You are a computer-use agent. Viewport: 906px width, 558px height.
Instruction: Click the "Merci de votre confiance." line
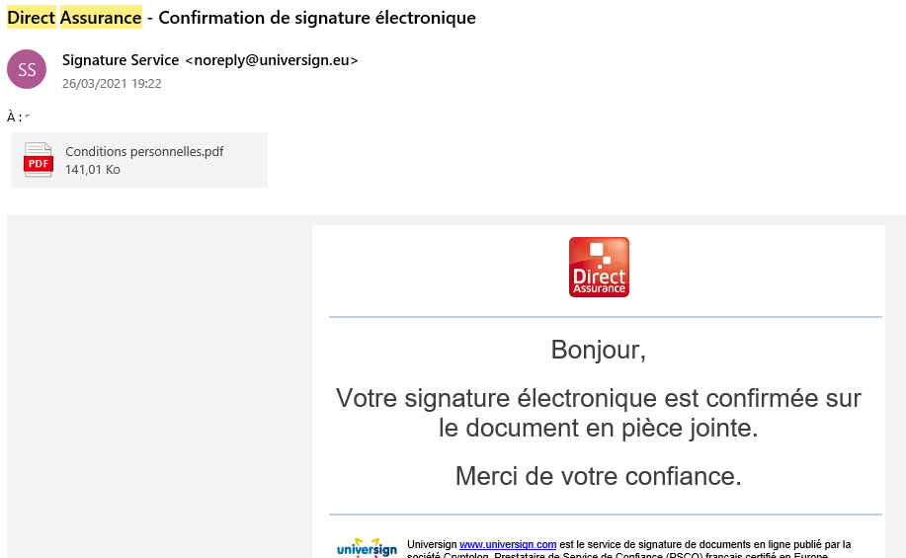pos(598,476)
